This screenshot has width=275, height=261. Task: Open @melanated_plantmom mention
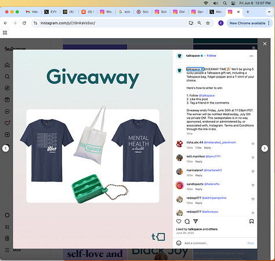point(220,142)
